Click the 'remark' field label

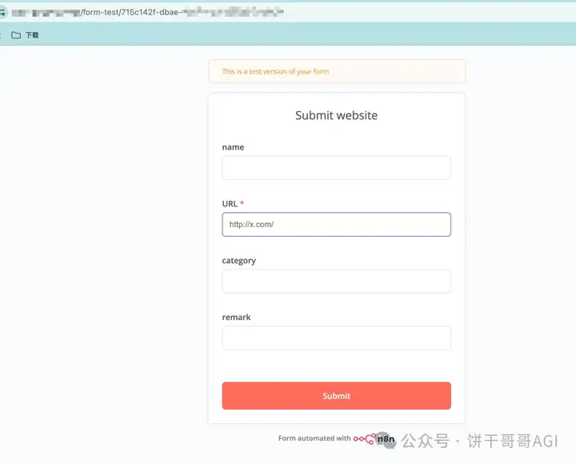pyautogui.click(x=236, y=317)
